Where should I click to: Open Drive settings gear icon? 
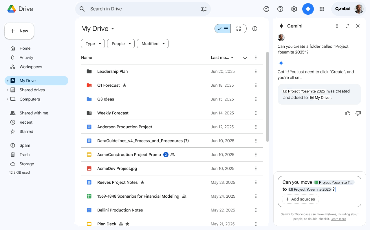coord(294,9)
